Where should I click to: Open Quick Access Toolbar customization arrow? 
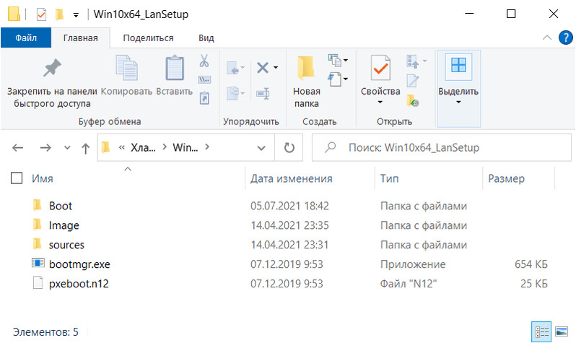click(76, 15)
